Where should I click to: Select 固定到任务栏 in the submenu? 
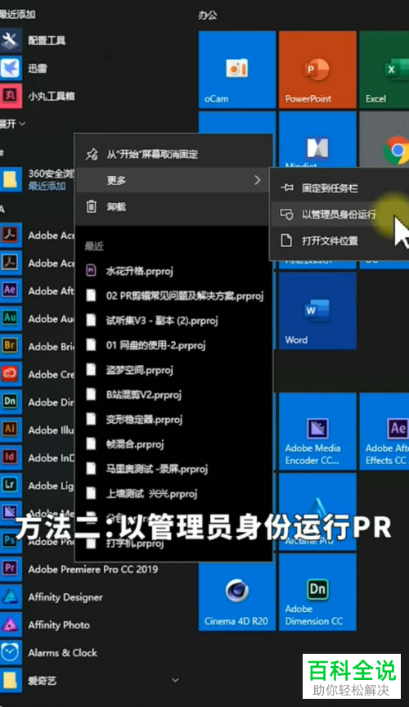point(339,188)
